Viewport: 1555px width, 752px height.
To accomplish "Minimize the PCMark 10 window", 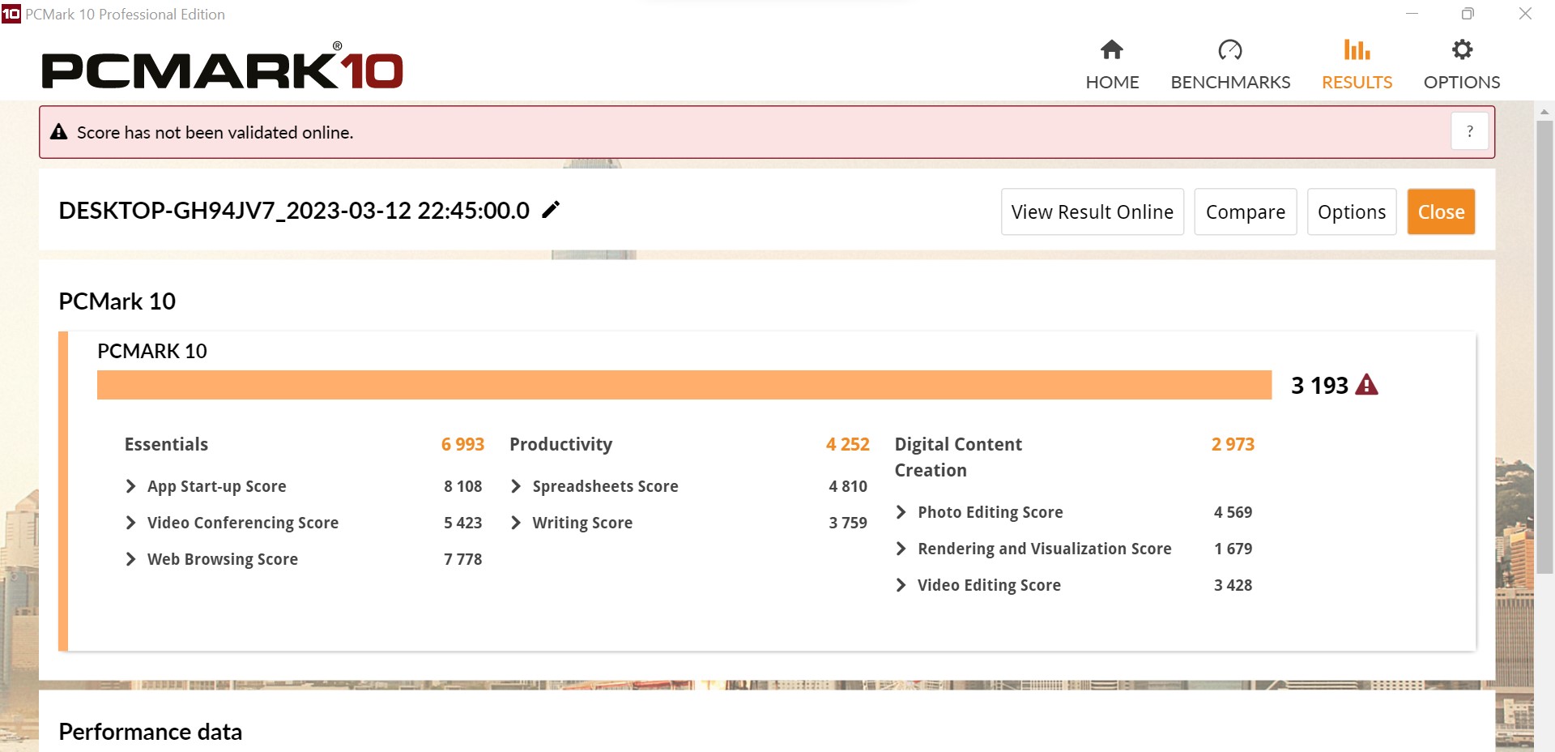I will pos(1412,14).
